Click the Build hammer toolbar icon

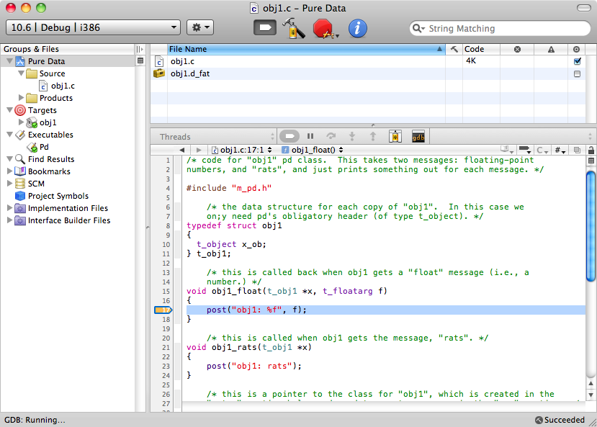294,28
